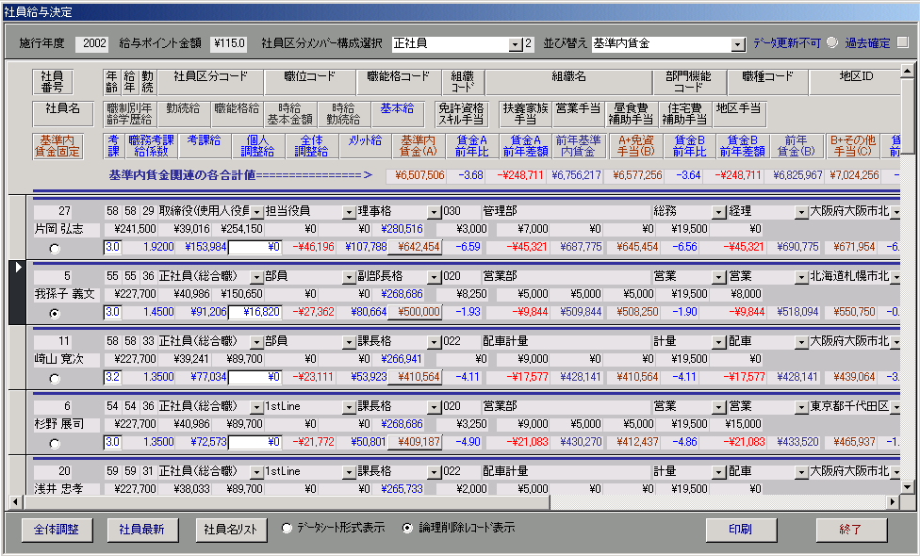Open the 社員区分メンバー構成選択 dropdown
The height and width of the screenshot is (556, 920).
[x=516, y=44]
